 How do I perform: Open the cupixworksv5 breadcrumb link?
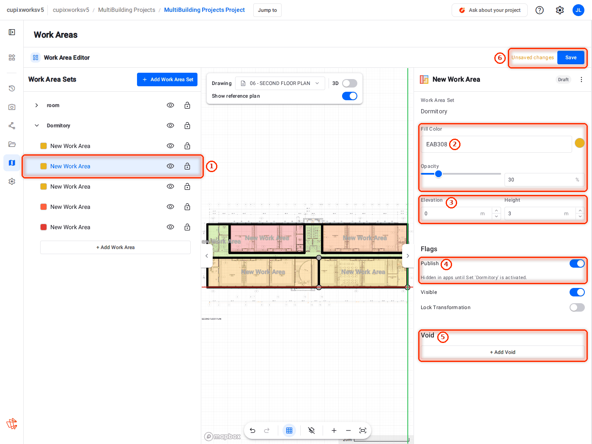click(x=71, y=10)
